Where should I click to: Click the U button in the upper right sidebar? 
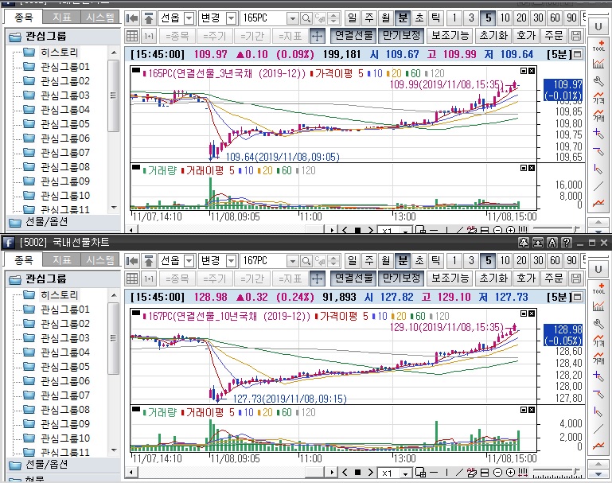(598, 26)
